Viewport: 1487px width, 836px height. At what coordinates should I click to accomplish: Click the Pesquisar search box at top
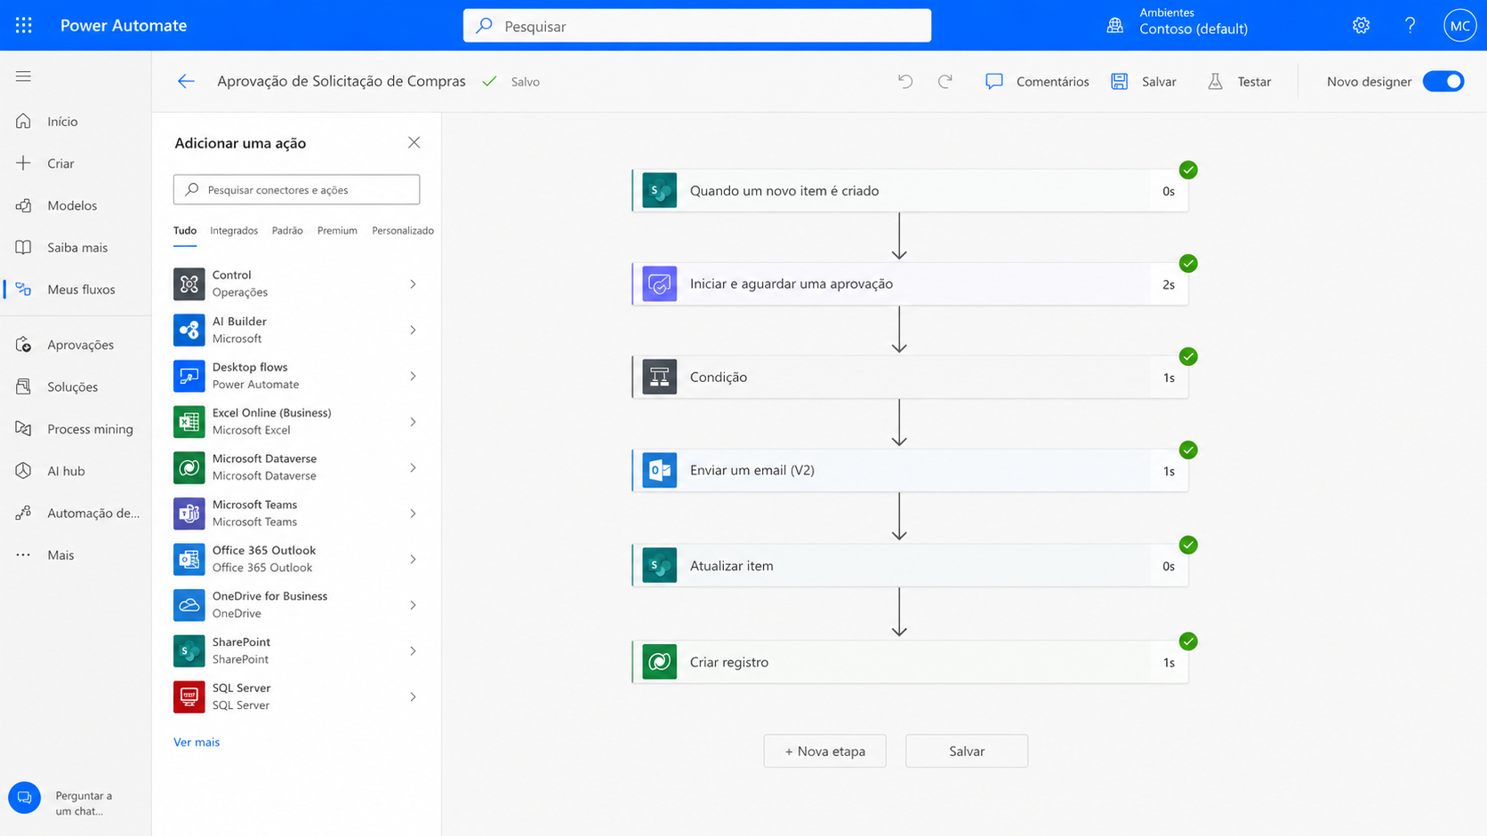click(x=697, y=26)
